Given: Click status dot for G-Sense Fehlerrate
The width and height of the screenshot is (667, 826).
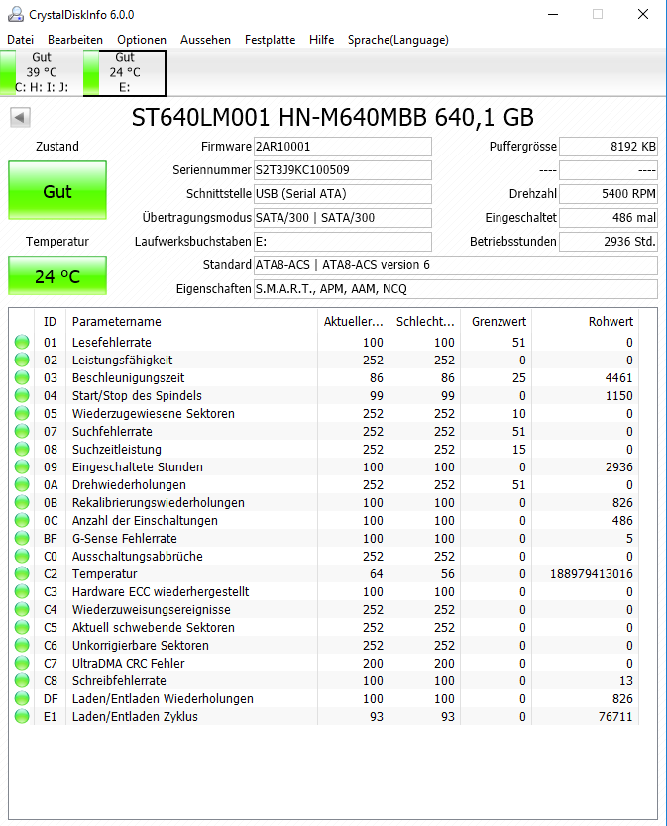Looking at the screenshot, I should click(x=22, y=539).
